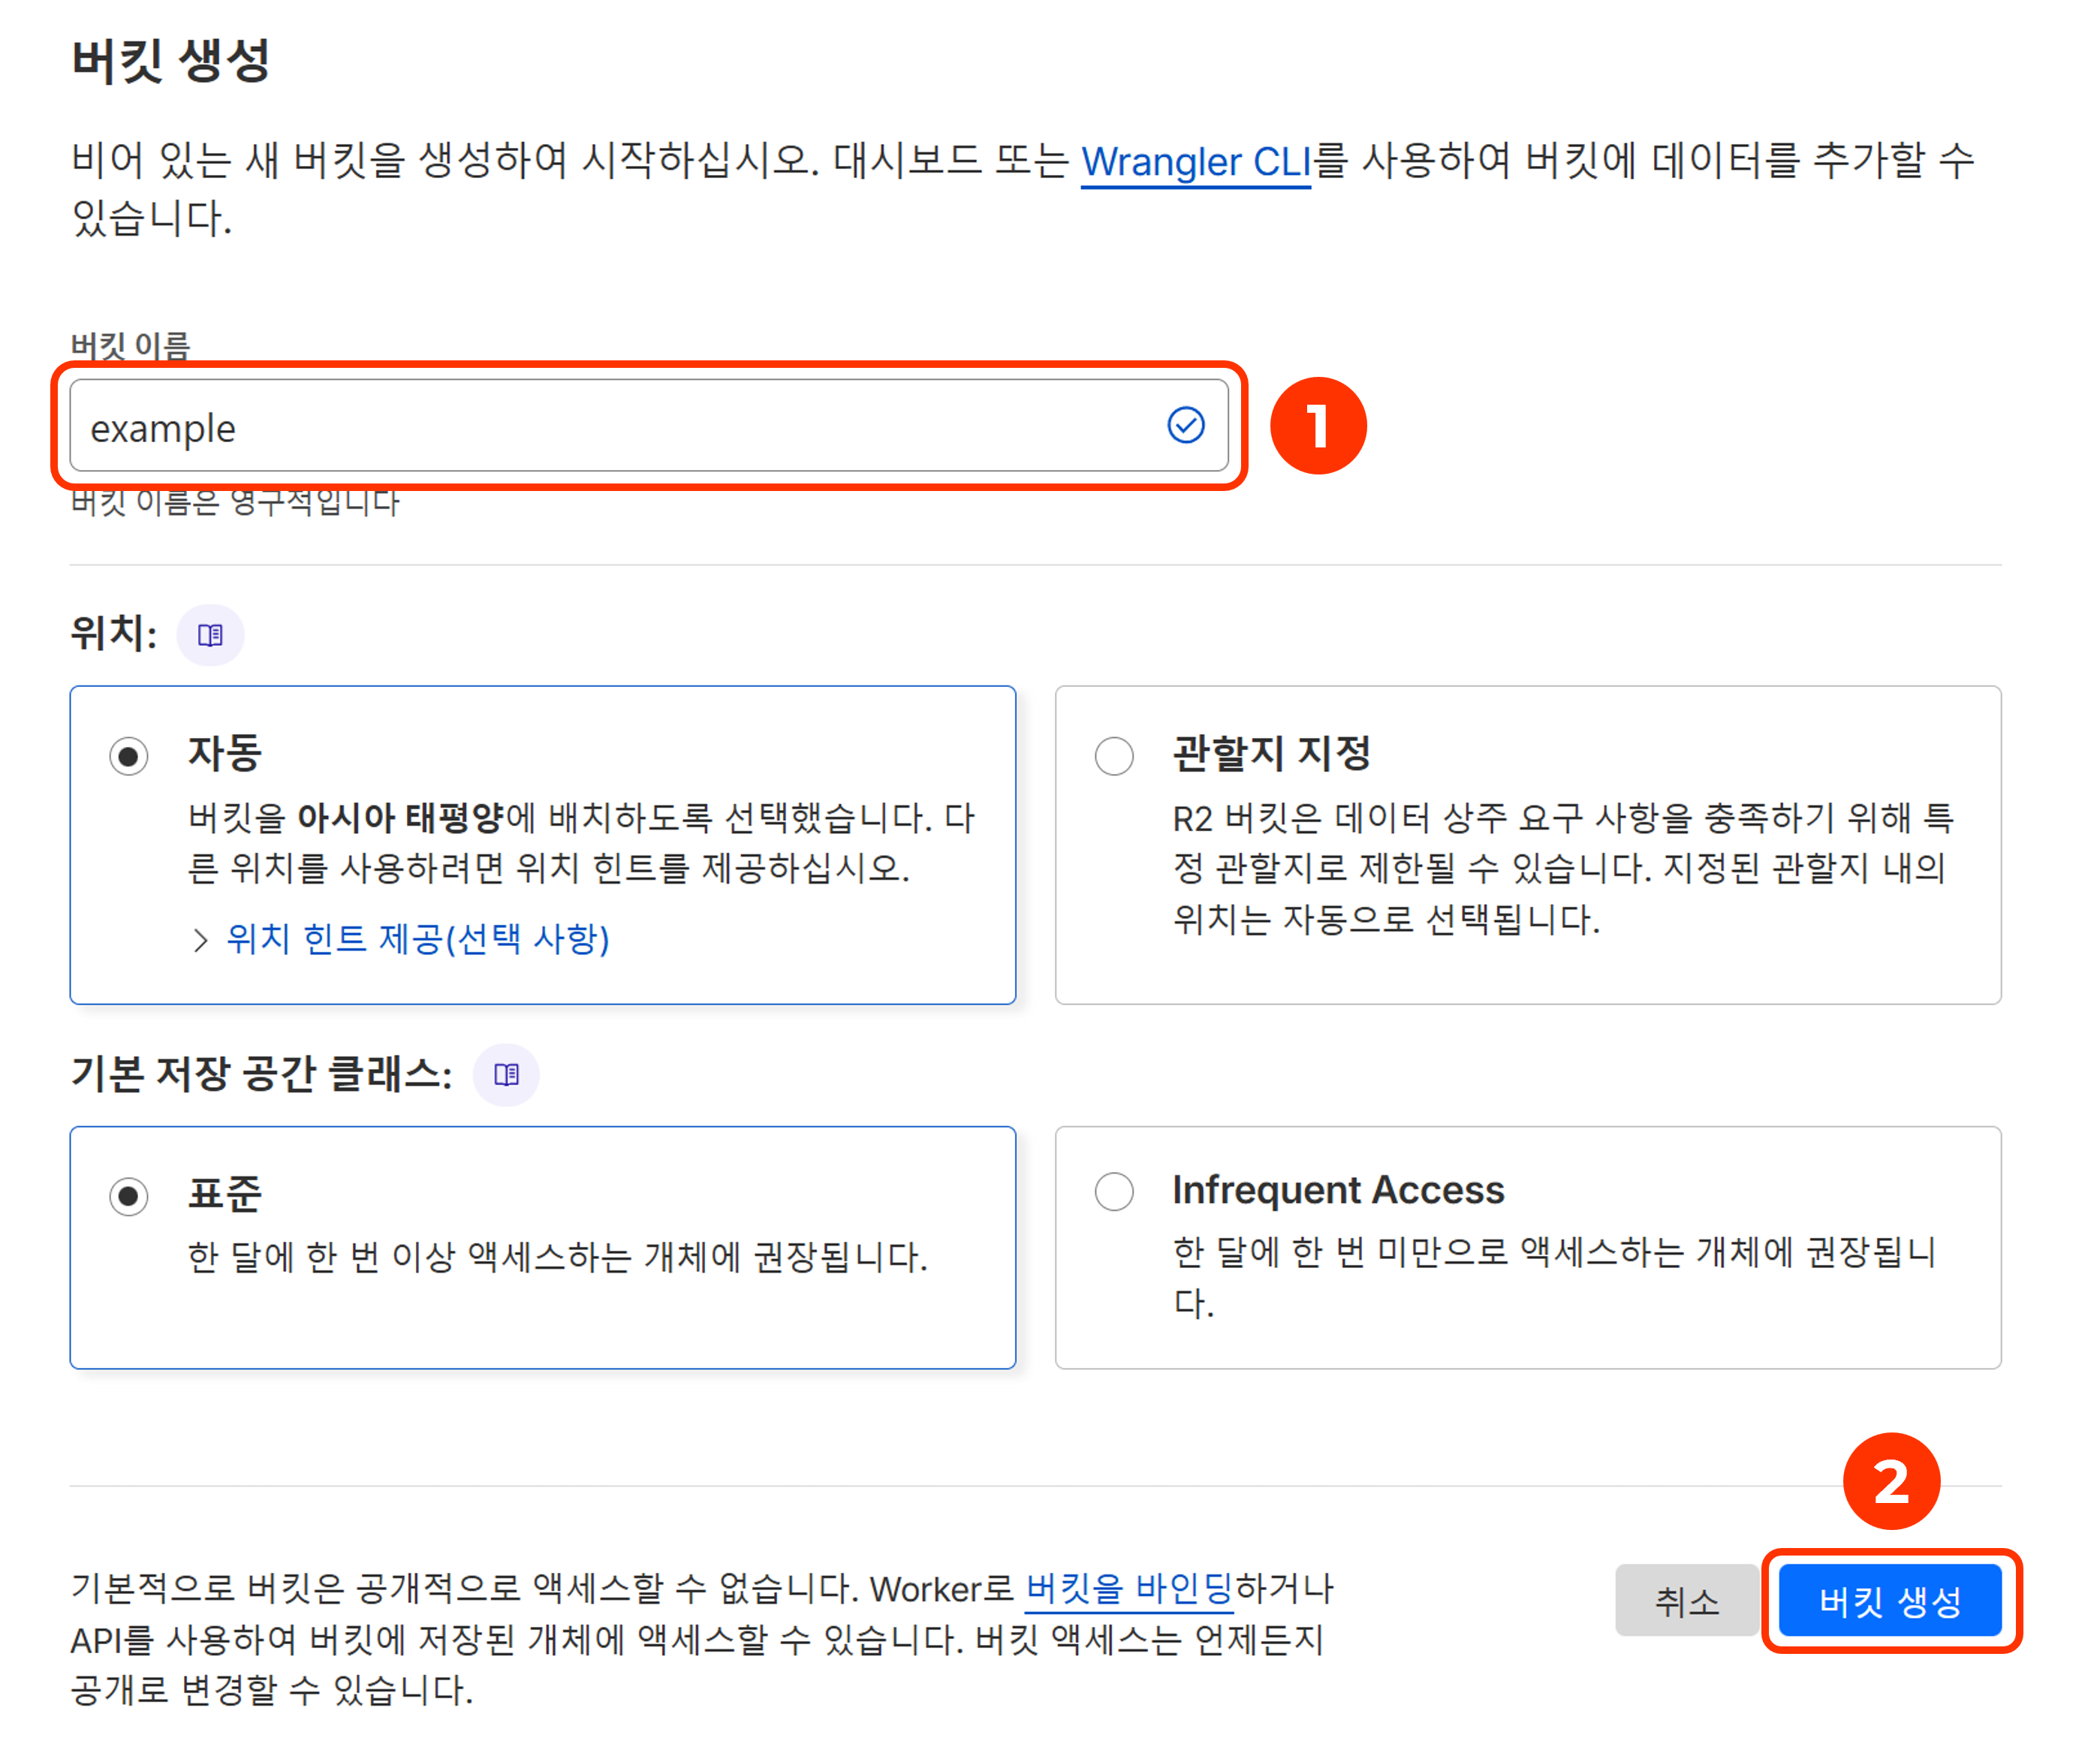This screenshot has height=1756, width=2100.
Task: Focus the example bucket name input field
Action: [x=600, y=427]
